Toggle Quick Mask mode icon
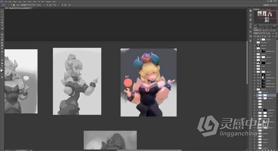 click(2, 77)
